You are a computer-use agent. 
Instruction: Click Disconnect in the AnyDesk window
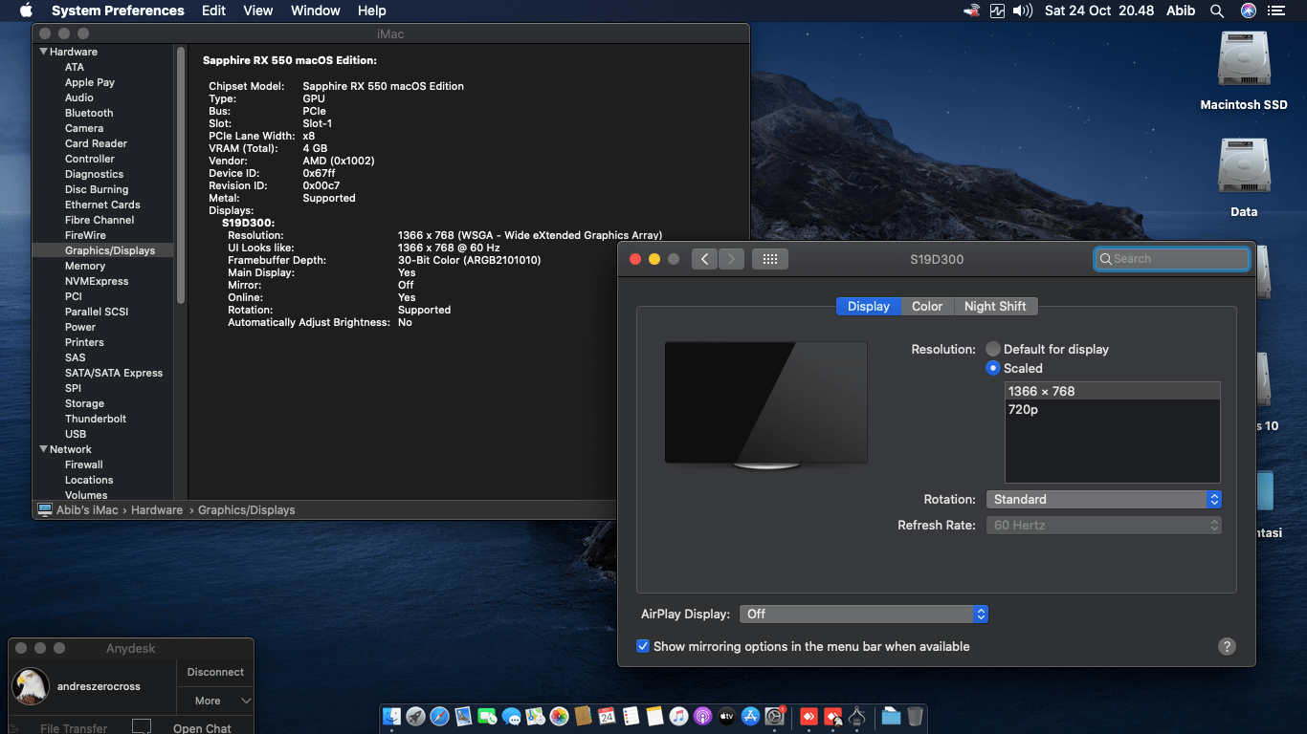pyautogui.click(x=214, y=672)
